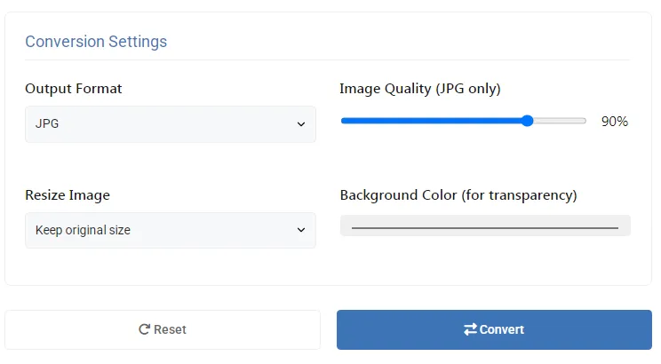Click the chevron arrow beside Keep original size
Image resolution: width=661 pixels, height=364 pixels.
[x=301, y=230]
